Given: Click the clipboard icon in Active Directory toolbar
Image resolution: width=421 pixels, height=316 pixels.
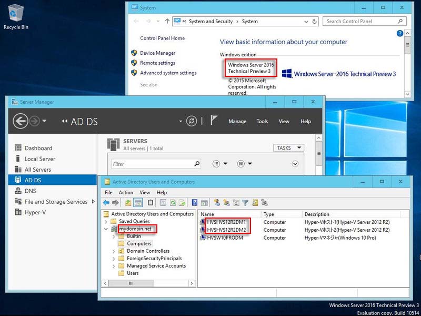Looking at the screenshot, I should coord(151,203).
